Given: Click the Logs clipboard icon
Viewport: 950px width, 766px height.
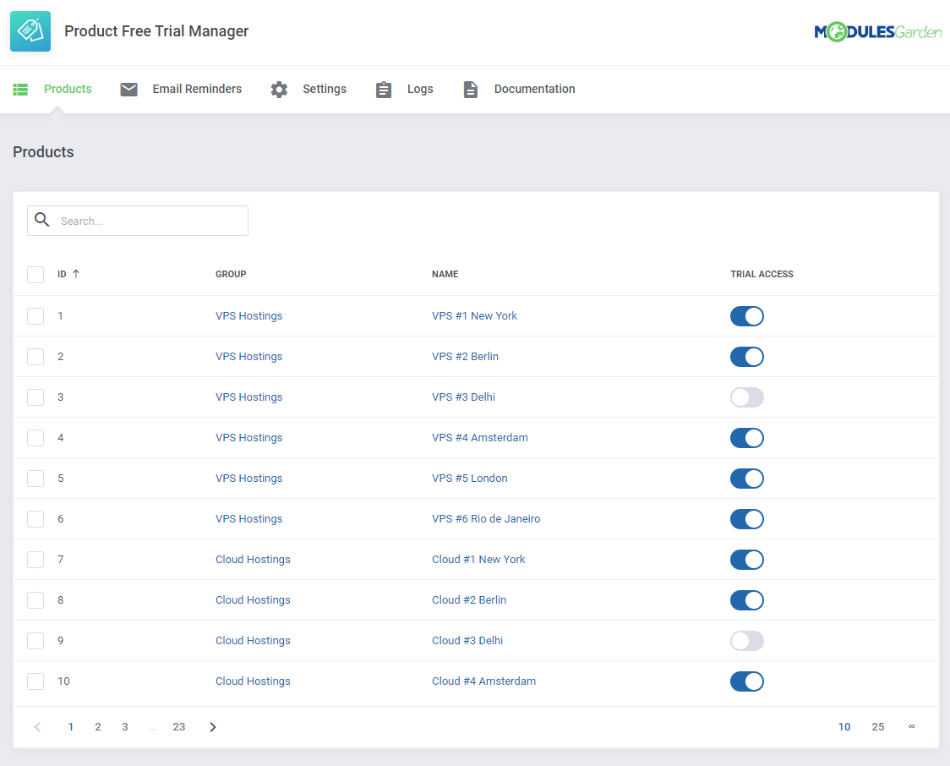Looking at the screenshot, I should 384,90.
